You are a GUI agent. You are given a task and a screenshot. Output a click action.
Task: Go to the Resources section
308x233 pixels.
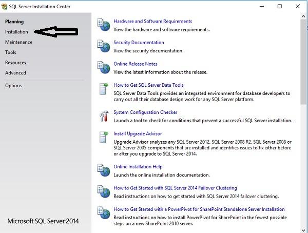tap(15, 63)
